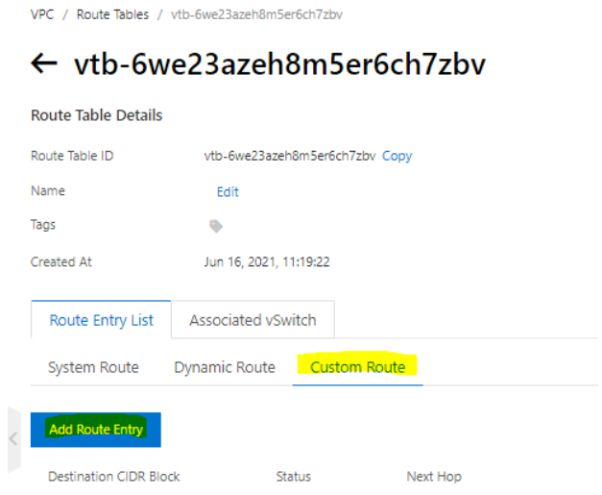Click the Route Table ID value text
Image resolution: width=602 pixels, height=495 pixels.
coord(289,156)
